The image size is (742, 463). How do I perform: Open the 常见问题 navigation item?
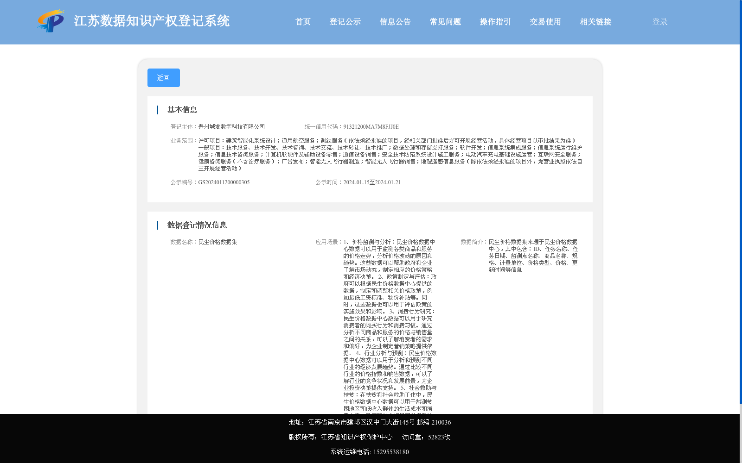(x=445, y=21)
